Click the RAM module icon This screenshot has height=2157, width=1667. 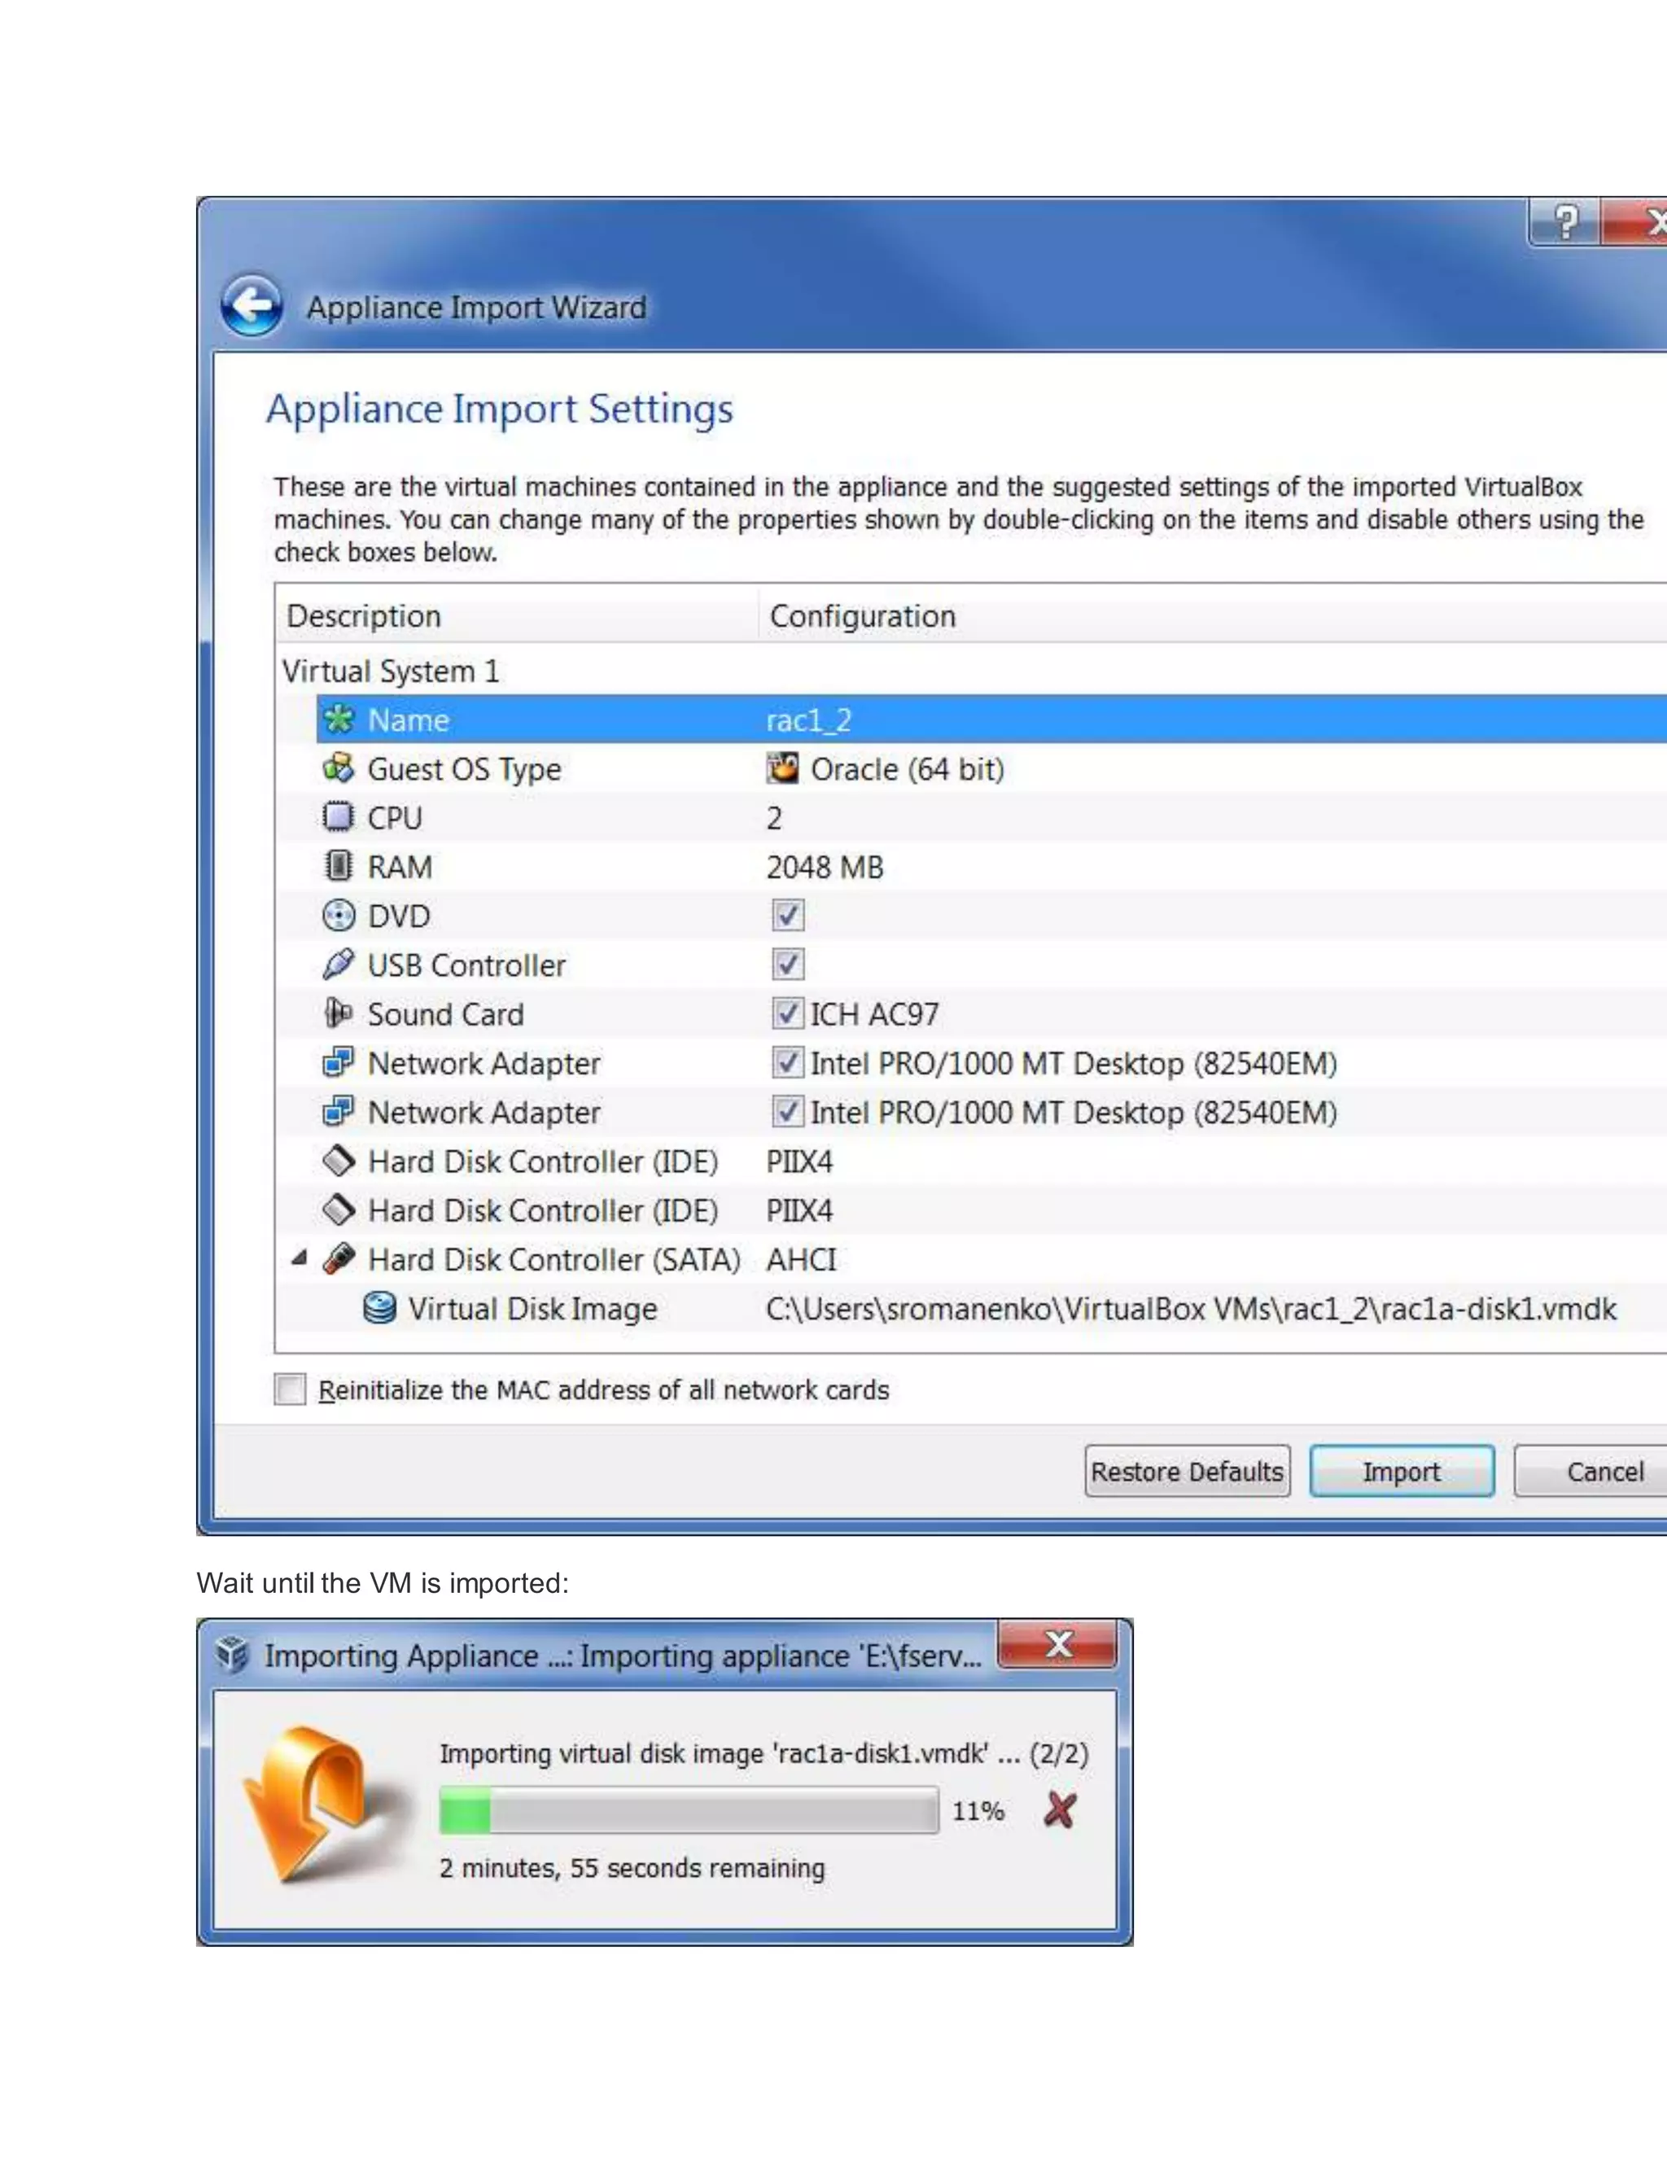[339, 866]
